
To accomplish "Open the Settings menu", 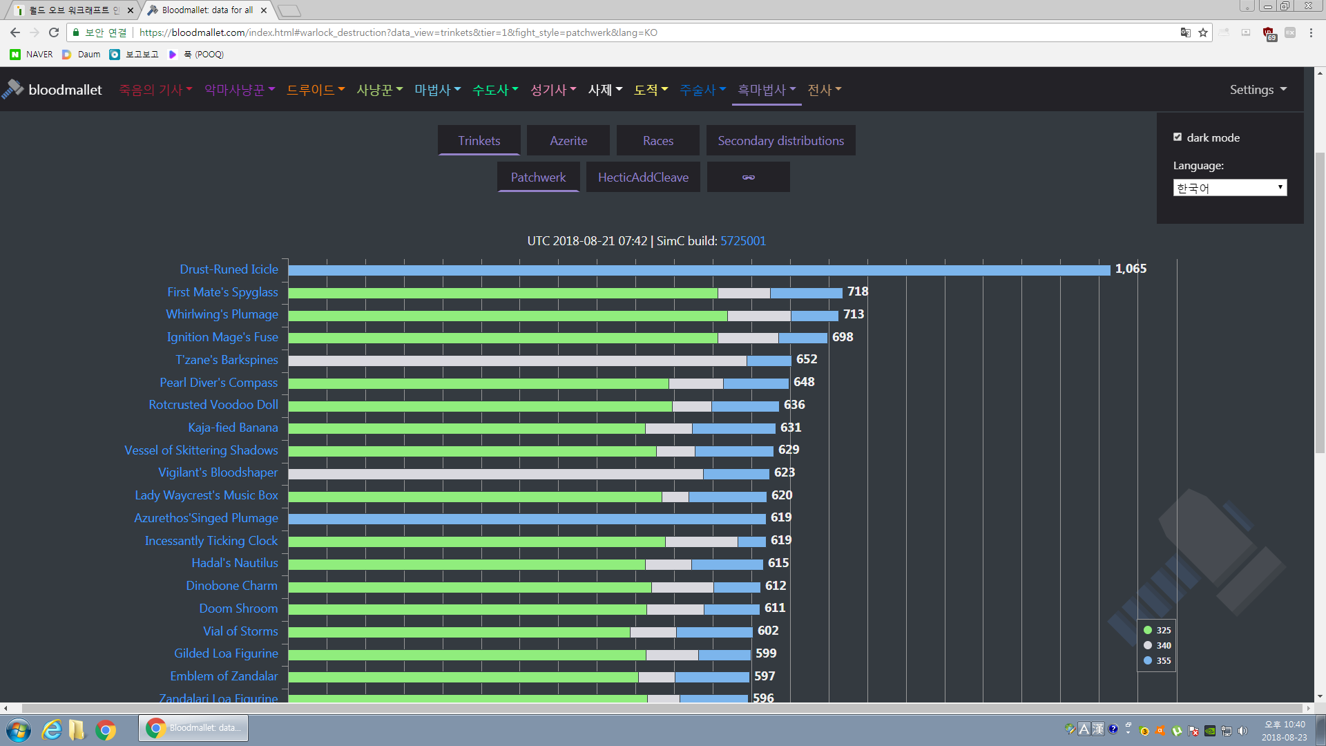I will click(1258, 88).
